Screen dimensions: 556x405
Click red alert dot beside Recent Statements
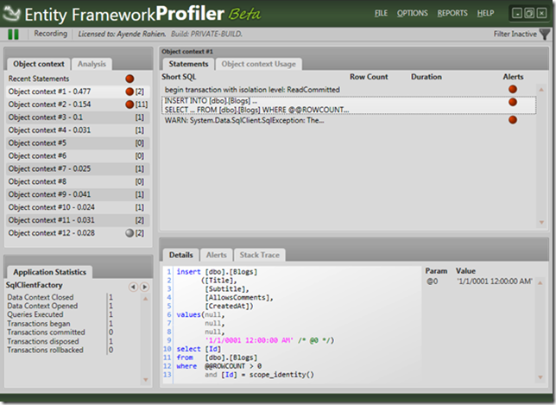[130, 79]
